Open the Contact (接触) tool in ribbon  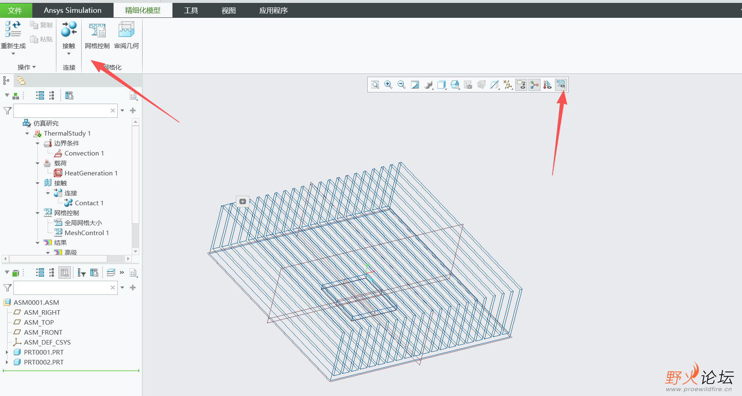point(69,29)
